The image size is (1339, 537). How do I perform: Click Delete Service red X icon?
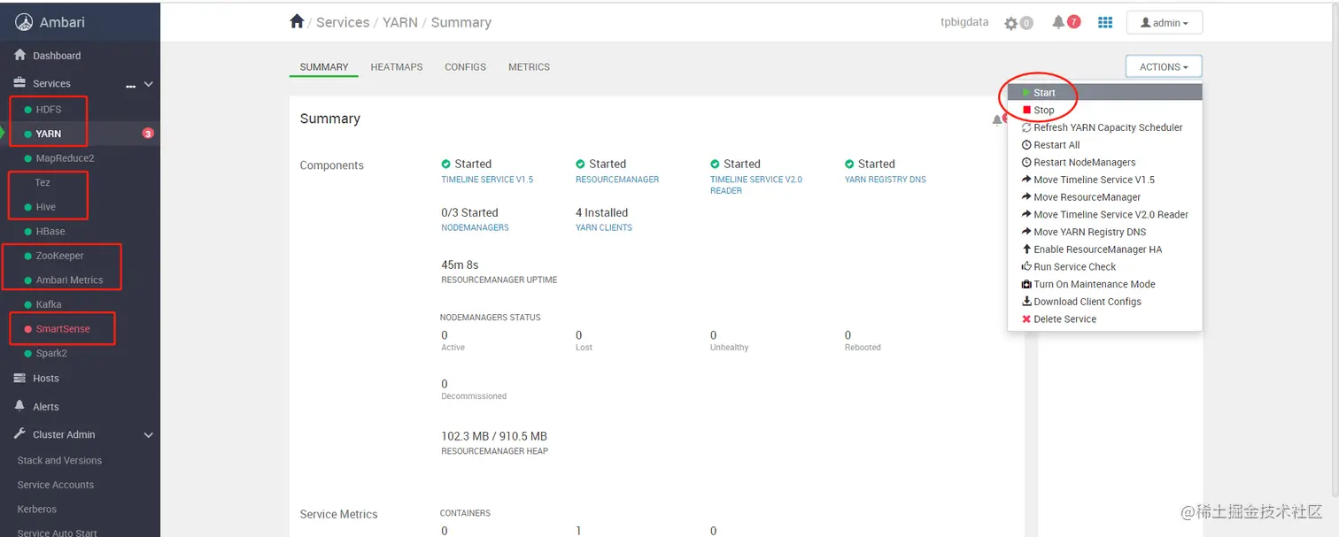[x=1026, y=319]
